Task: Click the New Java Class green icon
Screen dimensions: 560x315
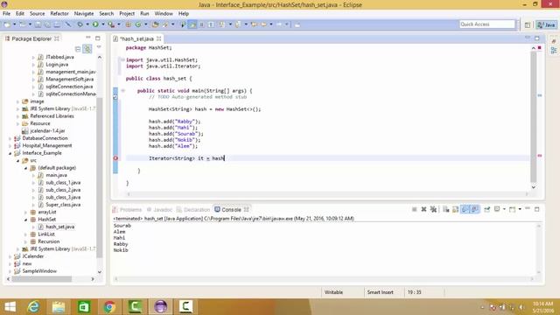Action: (x=138, y=24)
